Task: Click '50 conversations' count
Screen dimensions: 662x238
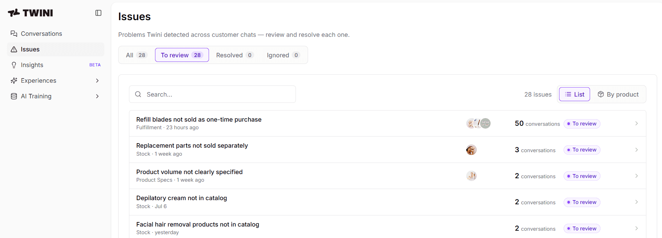Action: [537, 124]
